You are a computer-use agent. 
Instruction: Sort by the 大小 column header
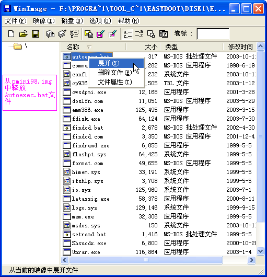[x=143, y=47]
